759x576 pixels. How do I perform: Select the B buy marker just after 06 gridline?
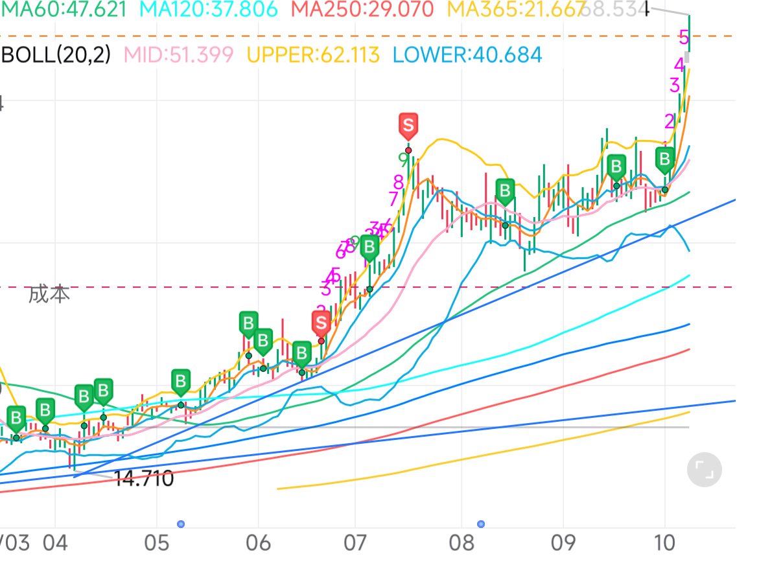coord(263,341)
